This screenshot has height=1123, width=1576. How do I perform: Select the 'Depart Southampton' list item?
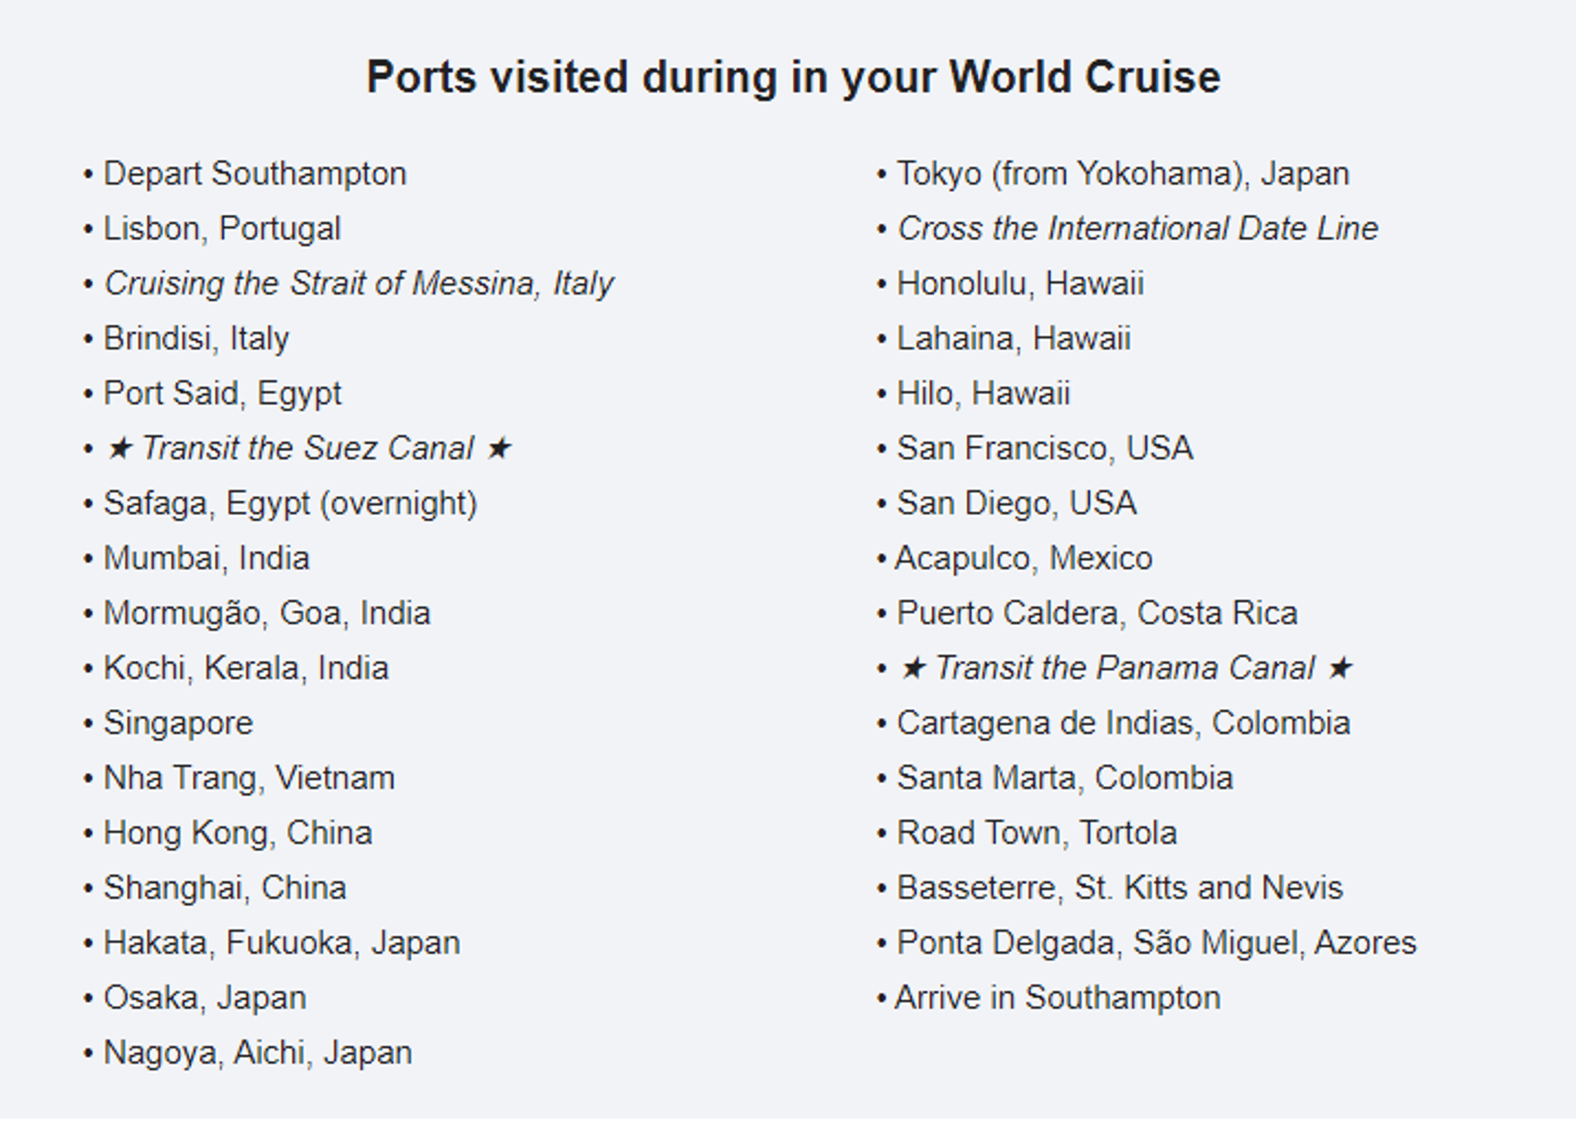(x=255, y=174)
